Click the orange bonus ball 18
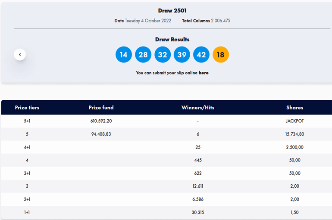Viewport: 332px width, 220px height. coord(221,55)
